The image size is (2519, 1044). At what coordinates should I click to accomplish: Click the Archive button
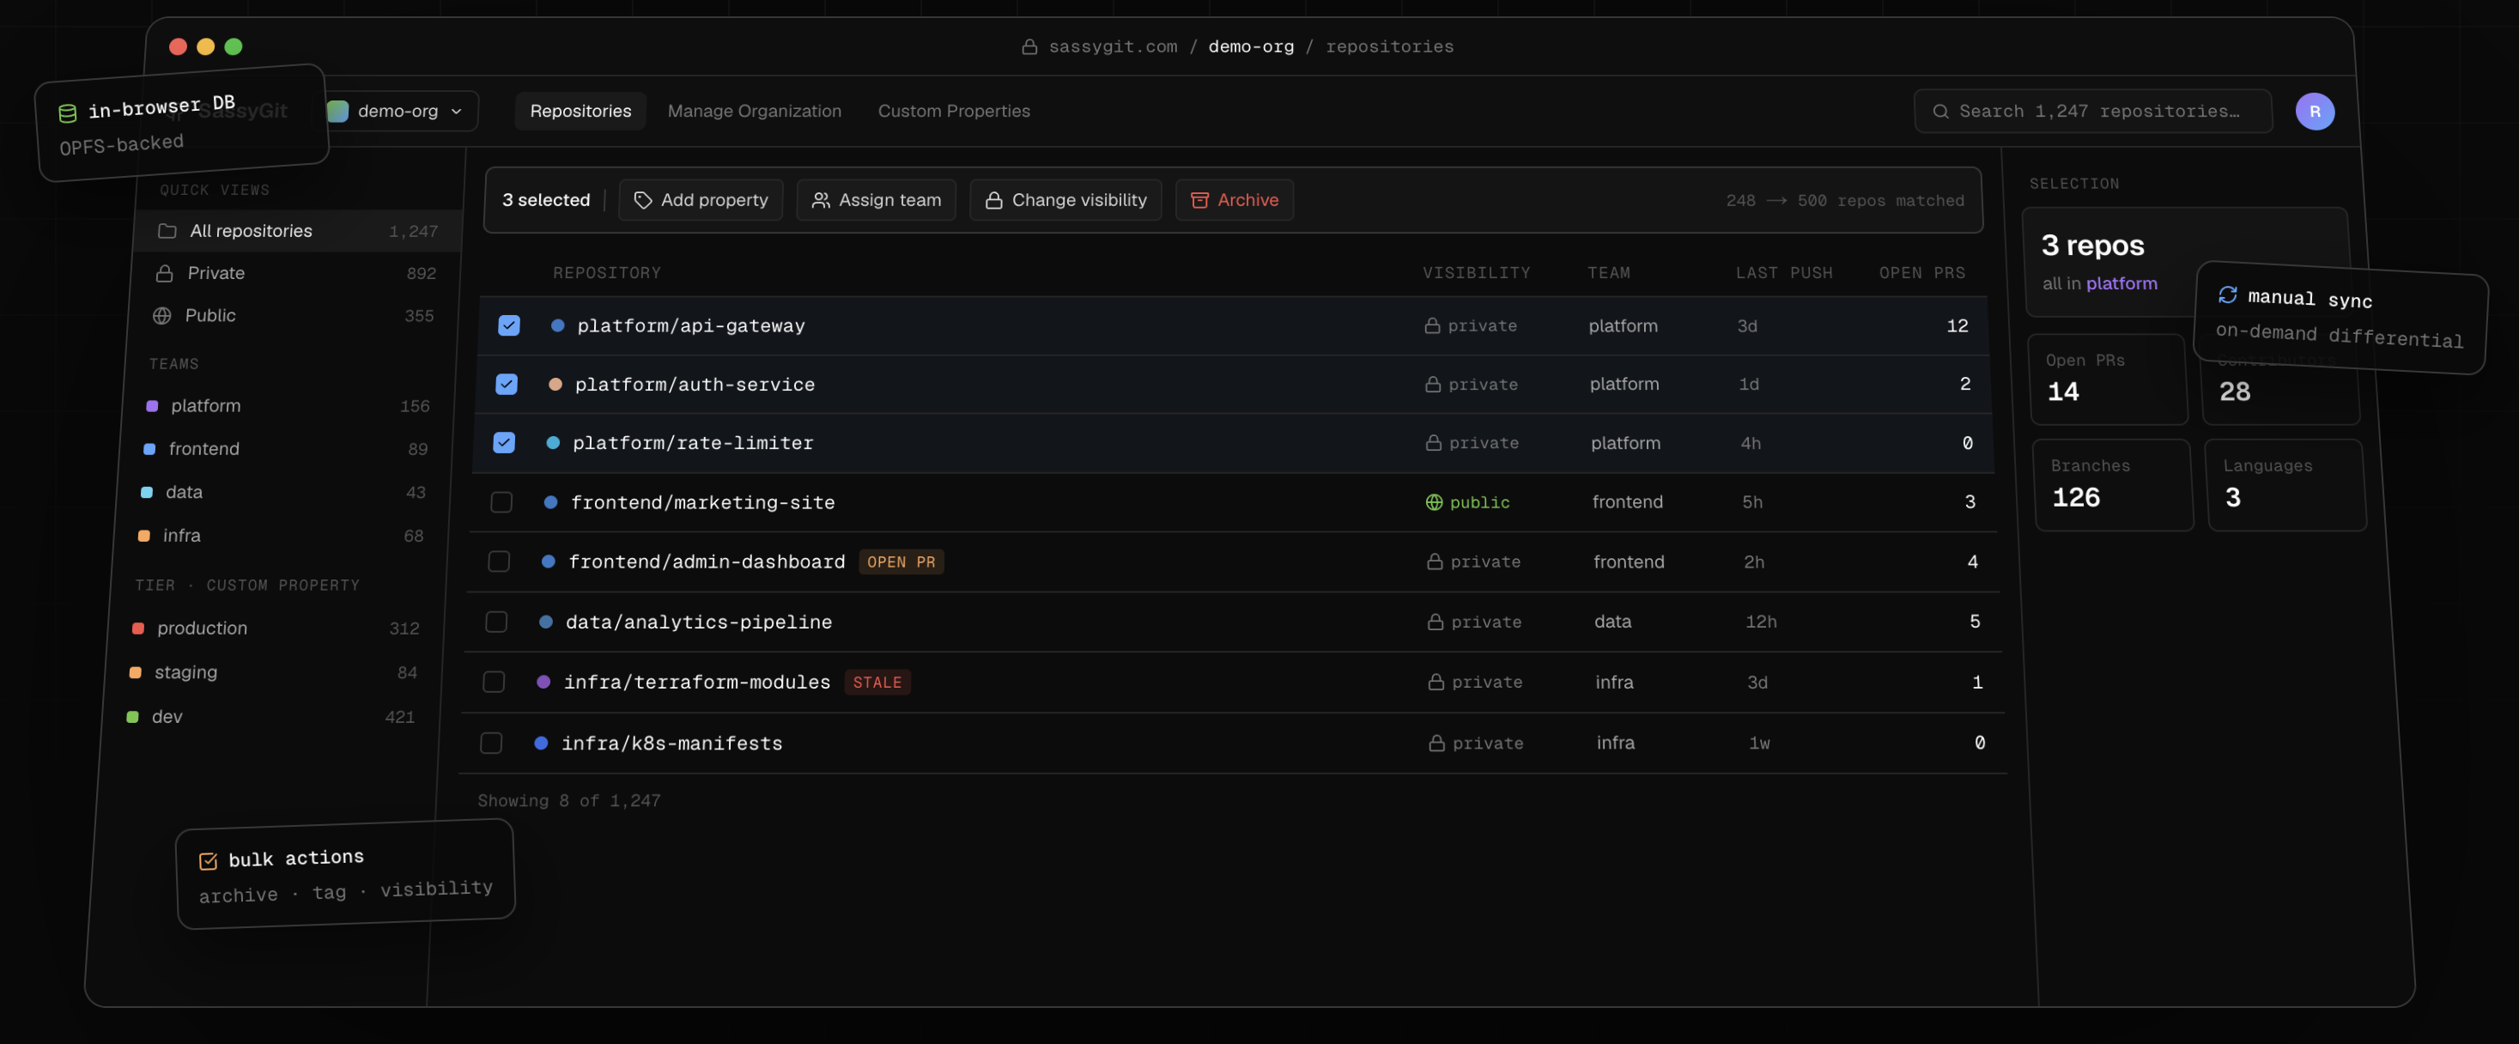(1234, 200)
